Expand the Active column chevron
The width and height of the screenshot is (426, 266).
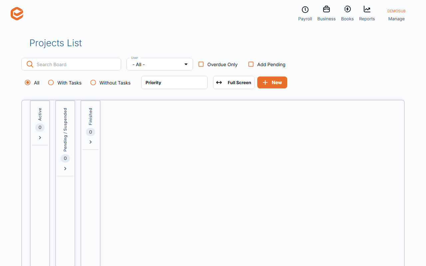pyautogui.click(x=40, y=138)
